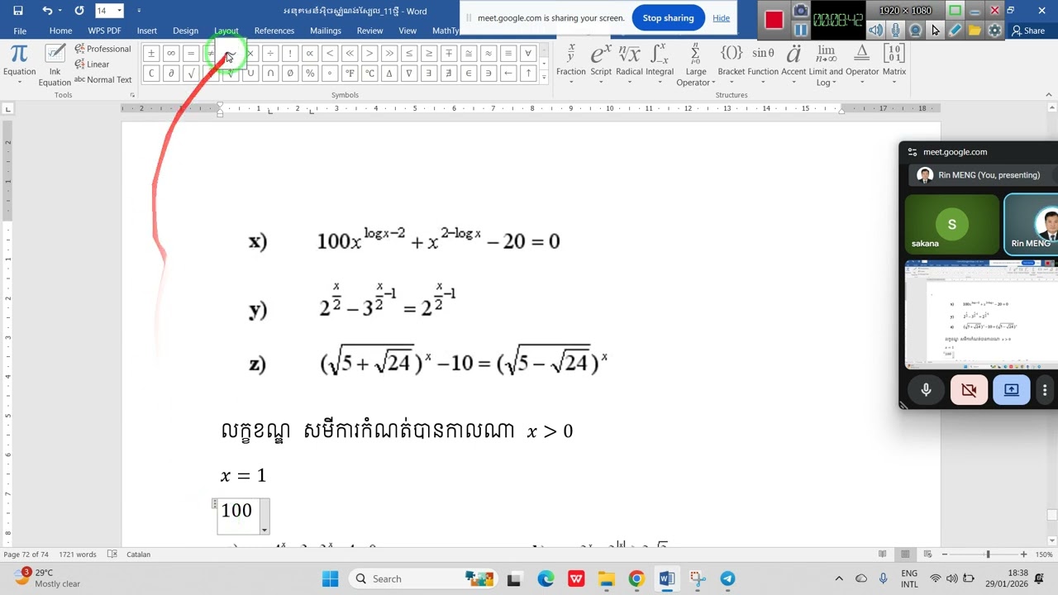The height and width of the screenshot is (595, 1058).
Task: Click the red stop recording button
Action: coord(774,20)
